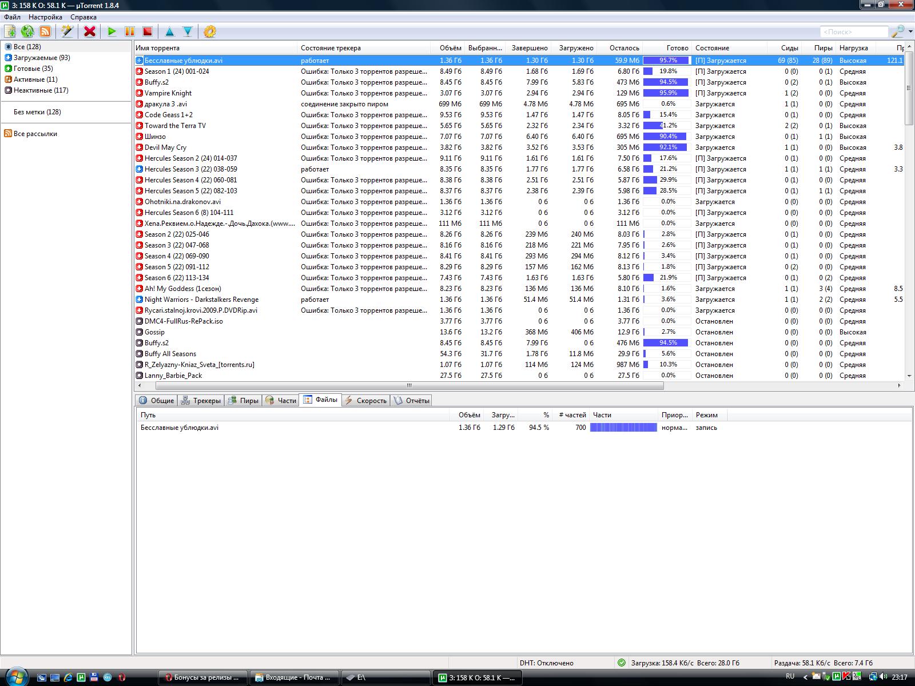This screenshot has height=686, width=915.
Task: Move torrent down the queue arrow
Action: [x=187, y=31]
